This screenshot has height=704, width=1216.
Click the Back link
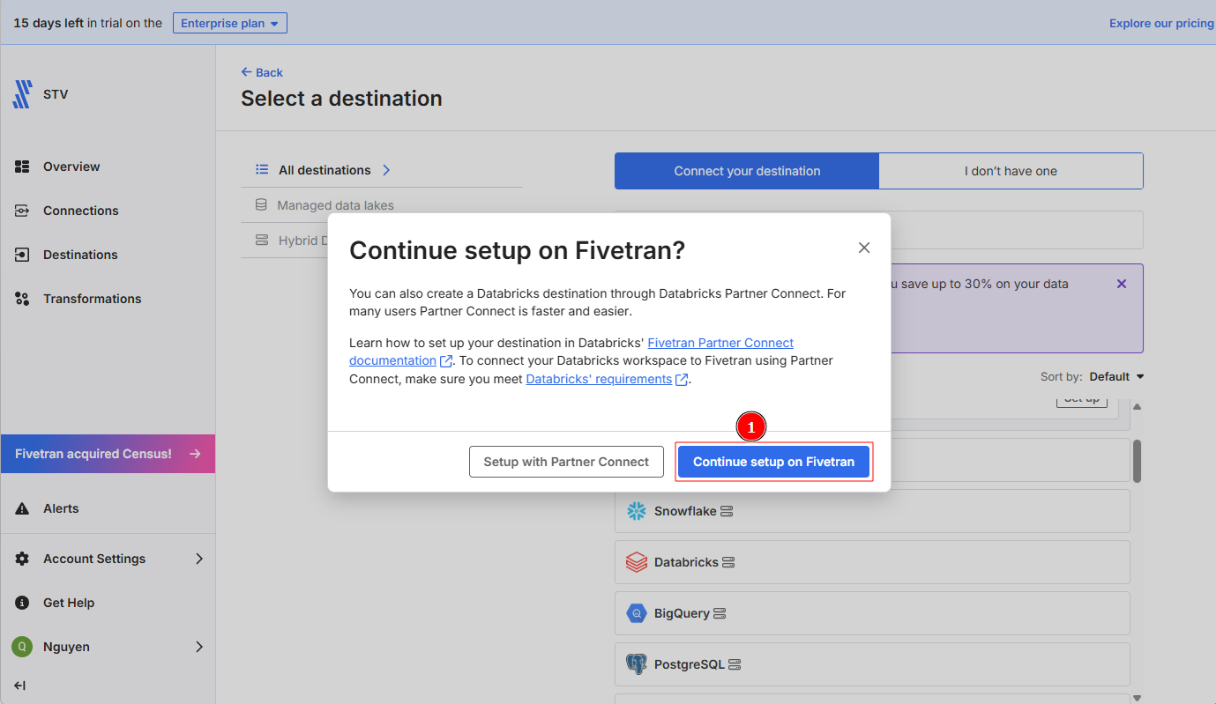[x=262, y=72]
